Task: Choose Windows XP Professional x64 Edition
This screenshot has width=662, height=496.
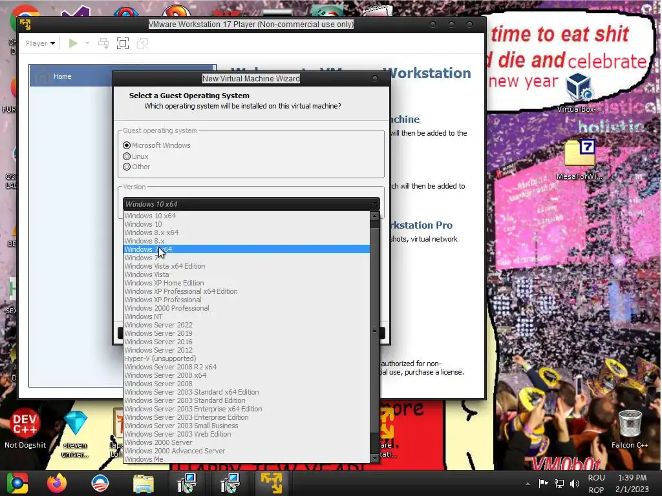Action: click(x=246, y=291)
